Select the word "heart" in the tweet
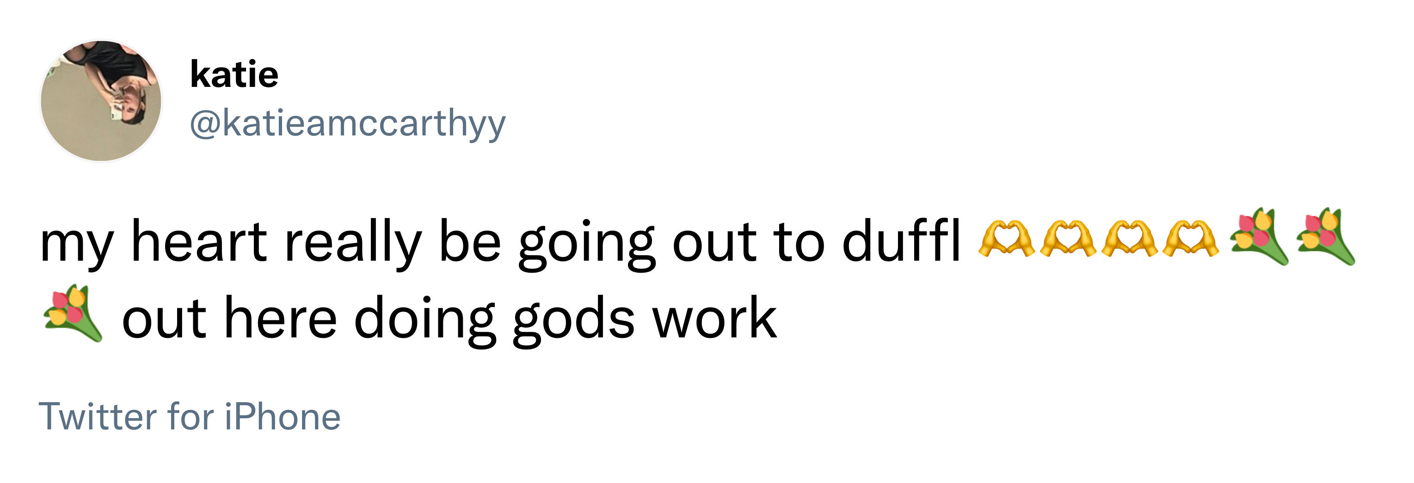The height and width of the screenshot is (483, 1414). pyautogui.click(x=199, y=240)
